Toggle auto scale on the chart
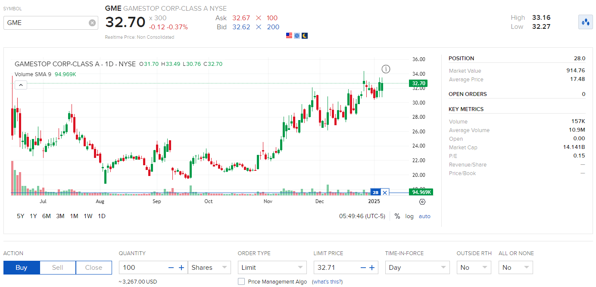 coord(424,216)
